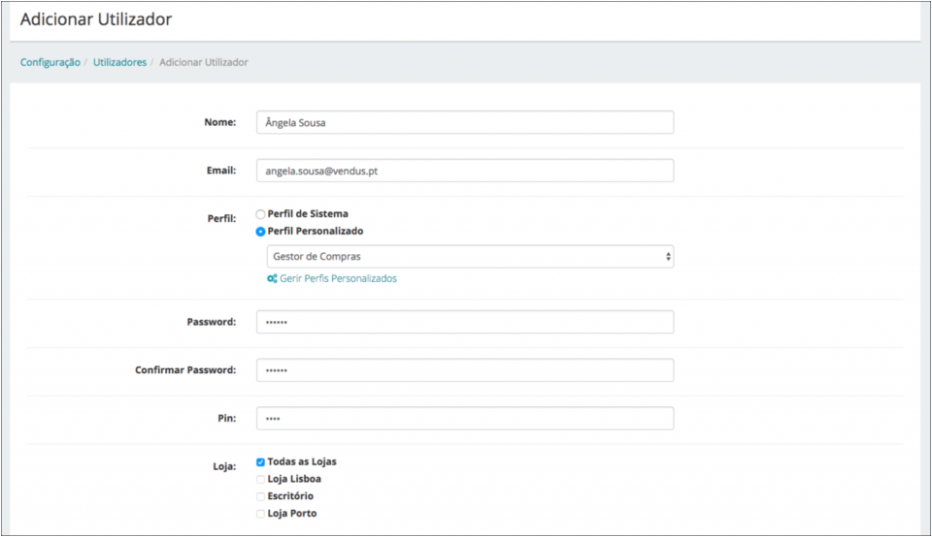Open the Gerir Perfis Personalizados link
Image resolution: width=932 pixels, height=537 pixels.
click(338, 279)
